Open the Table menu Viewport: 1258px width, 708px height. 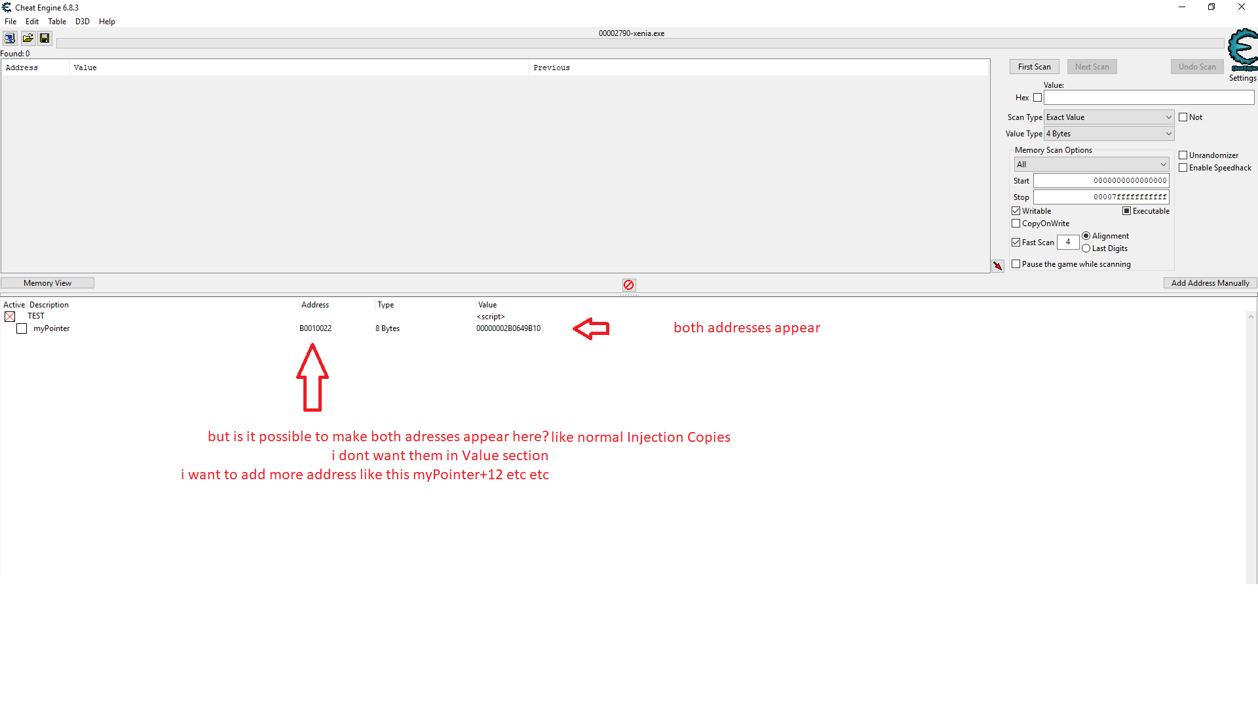point(57,22)
